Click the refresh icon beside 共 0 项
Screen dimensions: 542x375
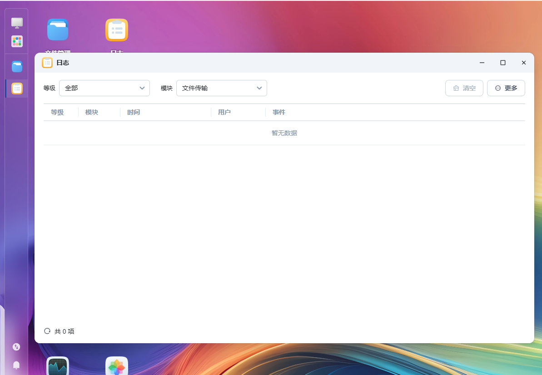point(47,331)
